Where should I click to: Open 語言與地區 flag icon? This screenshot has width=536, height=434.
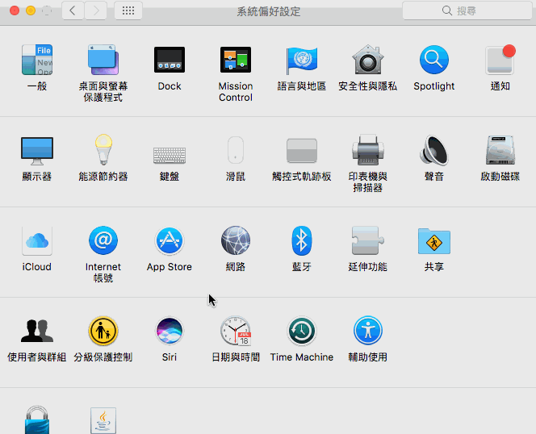point(302,61)
